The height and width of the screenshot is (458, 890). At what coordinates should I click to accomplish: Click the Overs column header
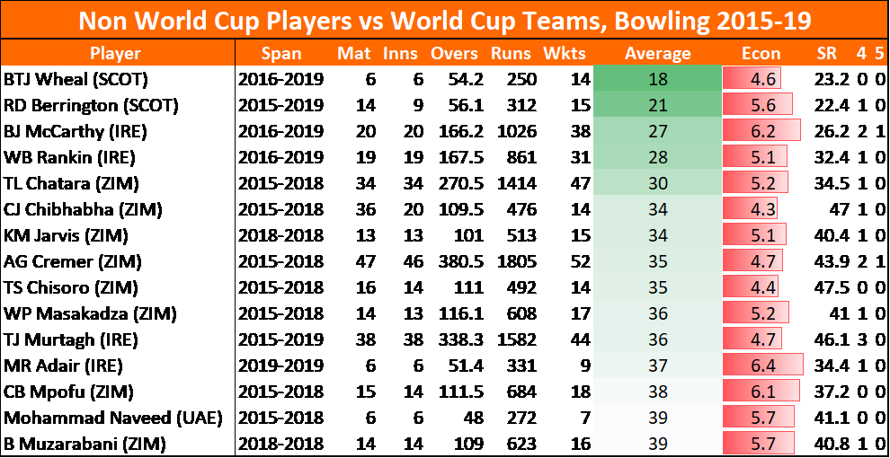pyautogui.click(x=454, y=54)
